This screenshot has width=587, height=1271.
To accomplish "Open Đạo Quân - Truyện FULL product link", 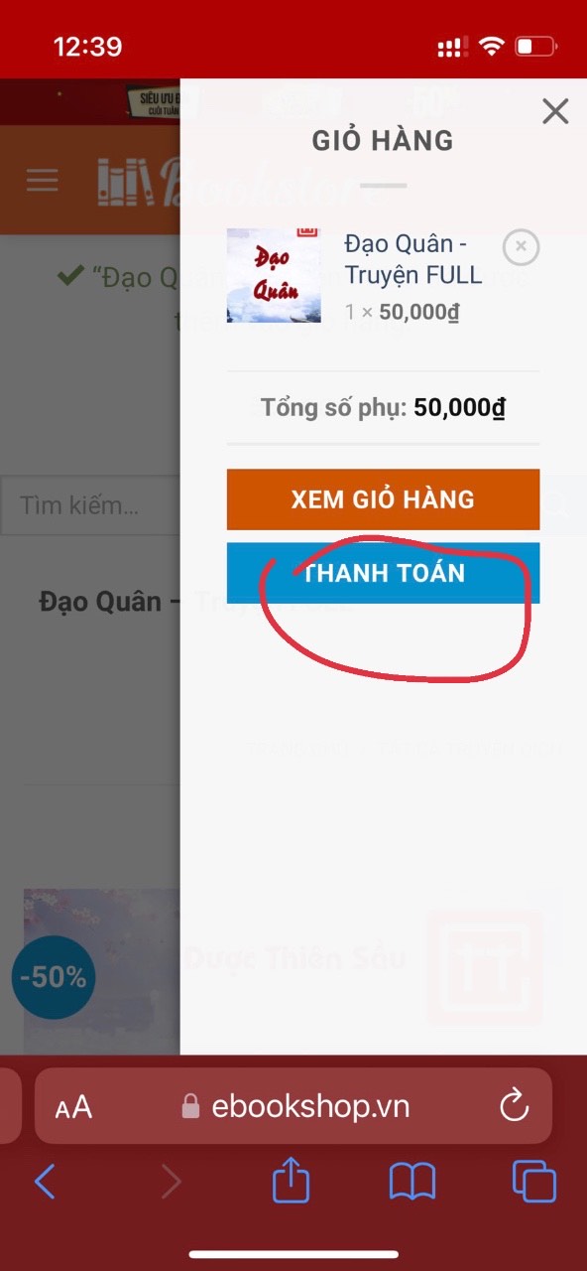I will click(x=412, y=259).
